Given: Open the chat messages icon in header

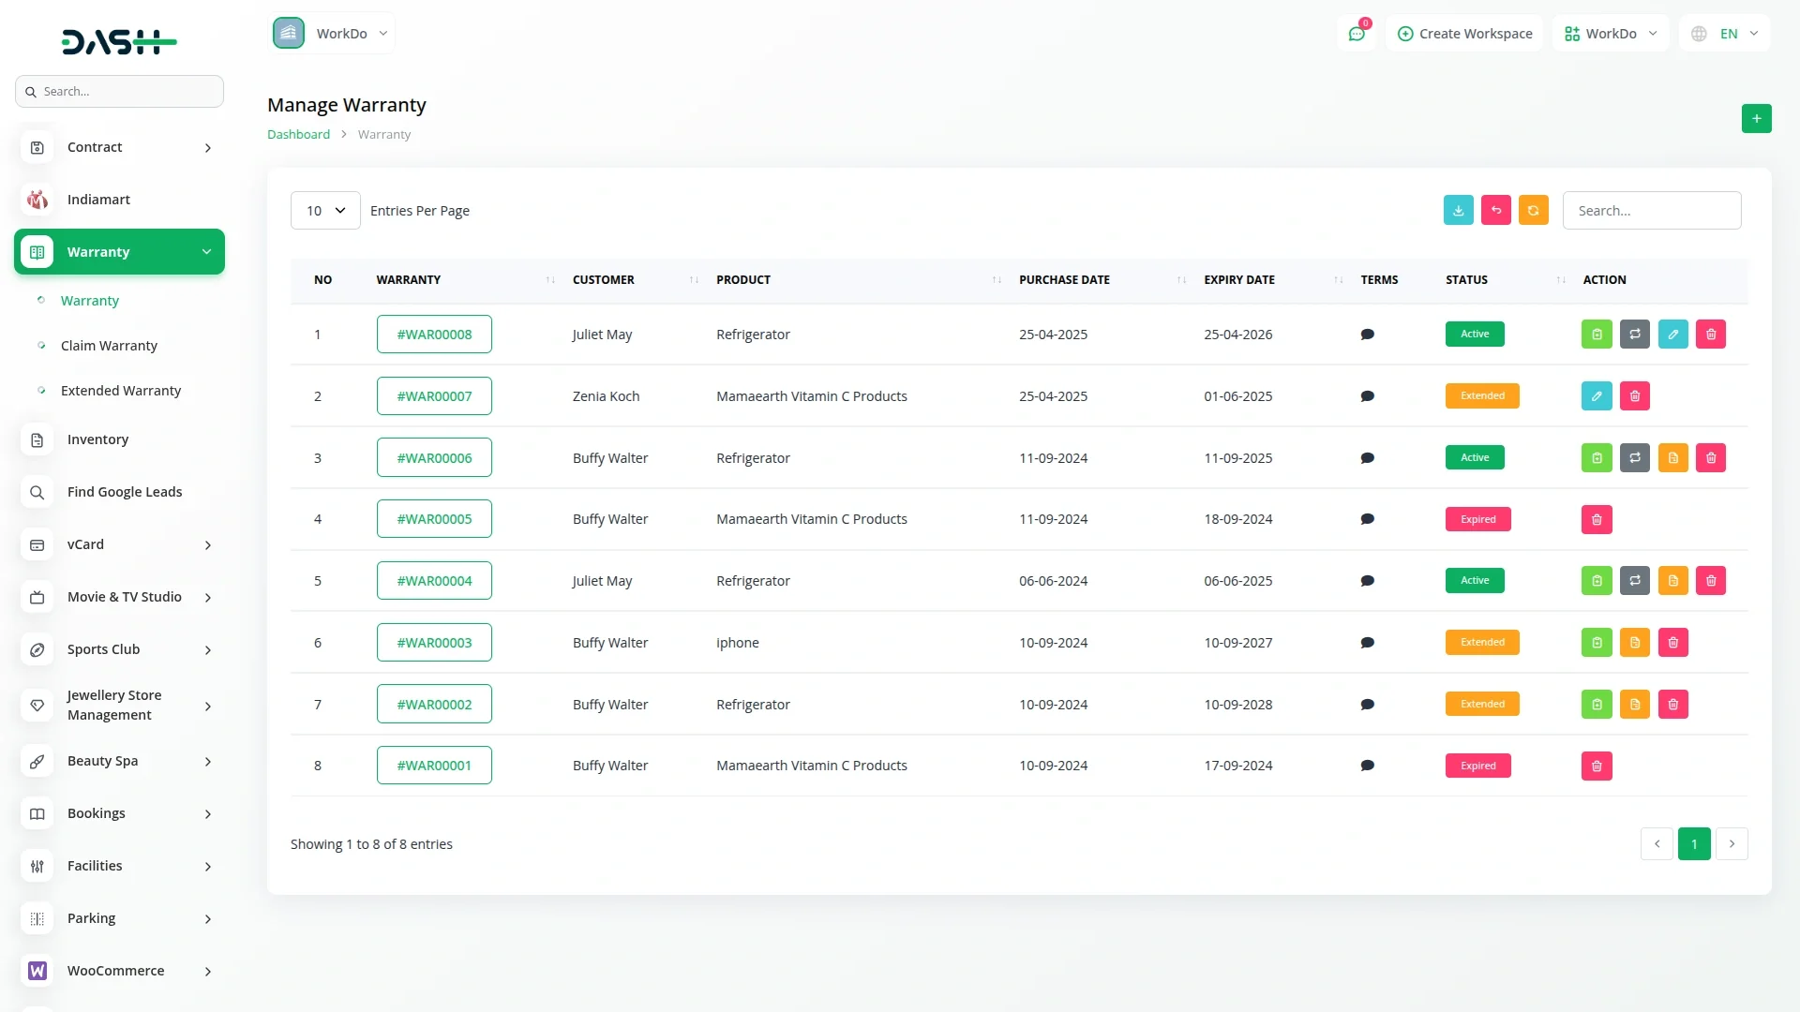Looking at the screenshot, I should pos(1356,34).
